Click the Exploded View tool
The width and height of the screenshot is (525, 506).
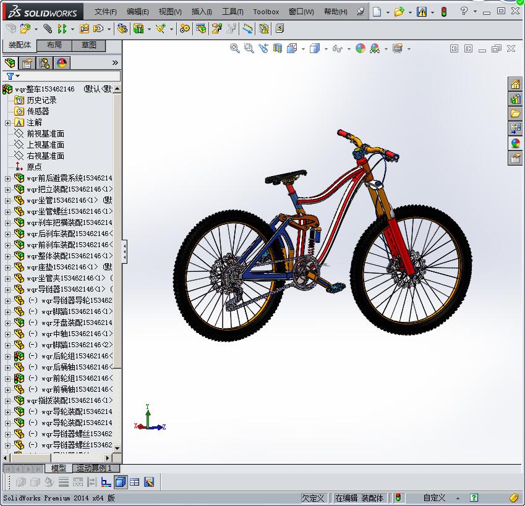[216, 29]
